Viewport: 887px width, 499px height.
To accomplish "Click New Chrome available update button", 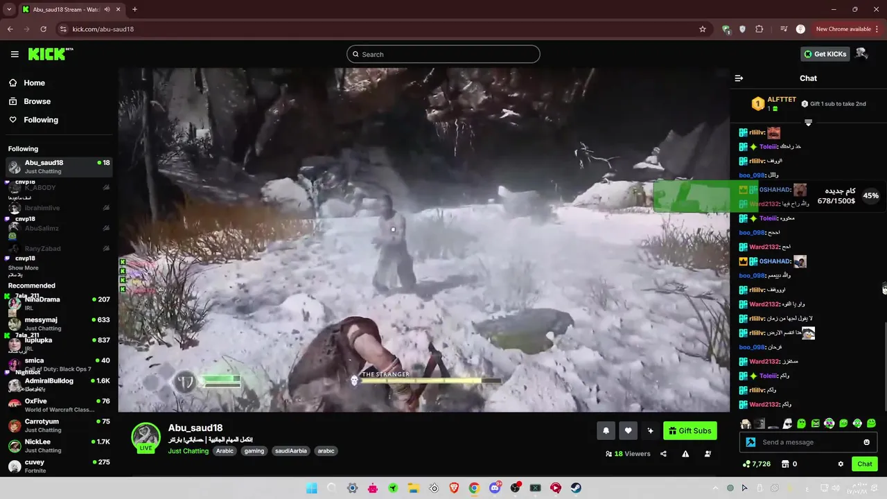I will pos(843,29).
